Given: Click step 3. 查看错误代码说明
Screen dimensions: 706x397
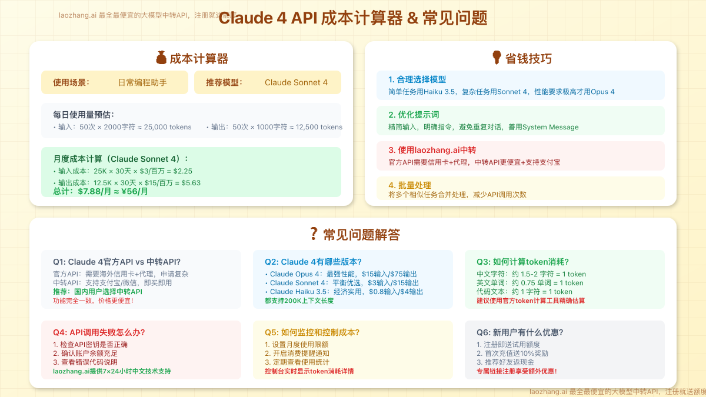Looking at the screenshot, I should 85,362.
